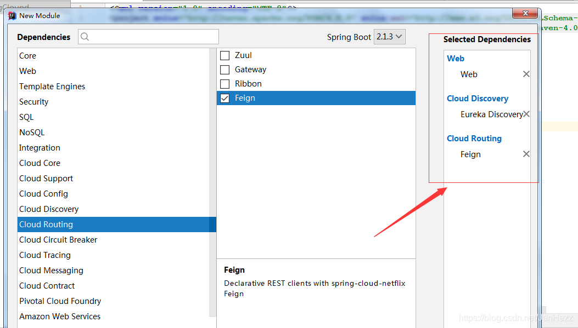Tick the Ribbon checkbox

pos(225,84)
